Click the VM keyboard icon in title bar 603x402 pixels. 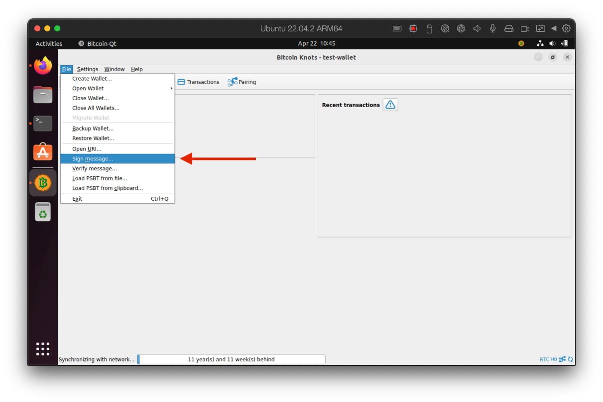[397, 28]
